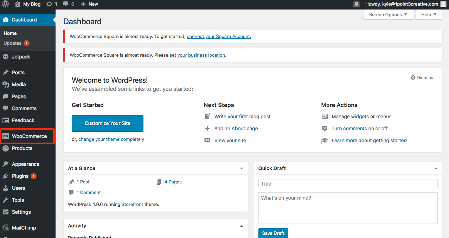Select Updates under Dashboard menu
This screenshot has width=449, height=238.
tap(13, 43)
